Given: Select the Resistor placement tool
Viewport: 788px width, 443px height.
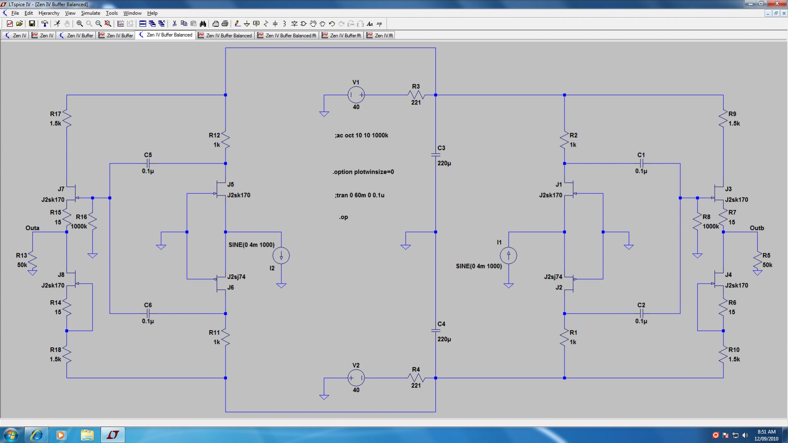Looking at the screenshot, I should pyautogui.click(x=266, y=24).
